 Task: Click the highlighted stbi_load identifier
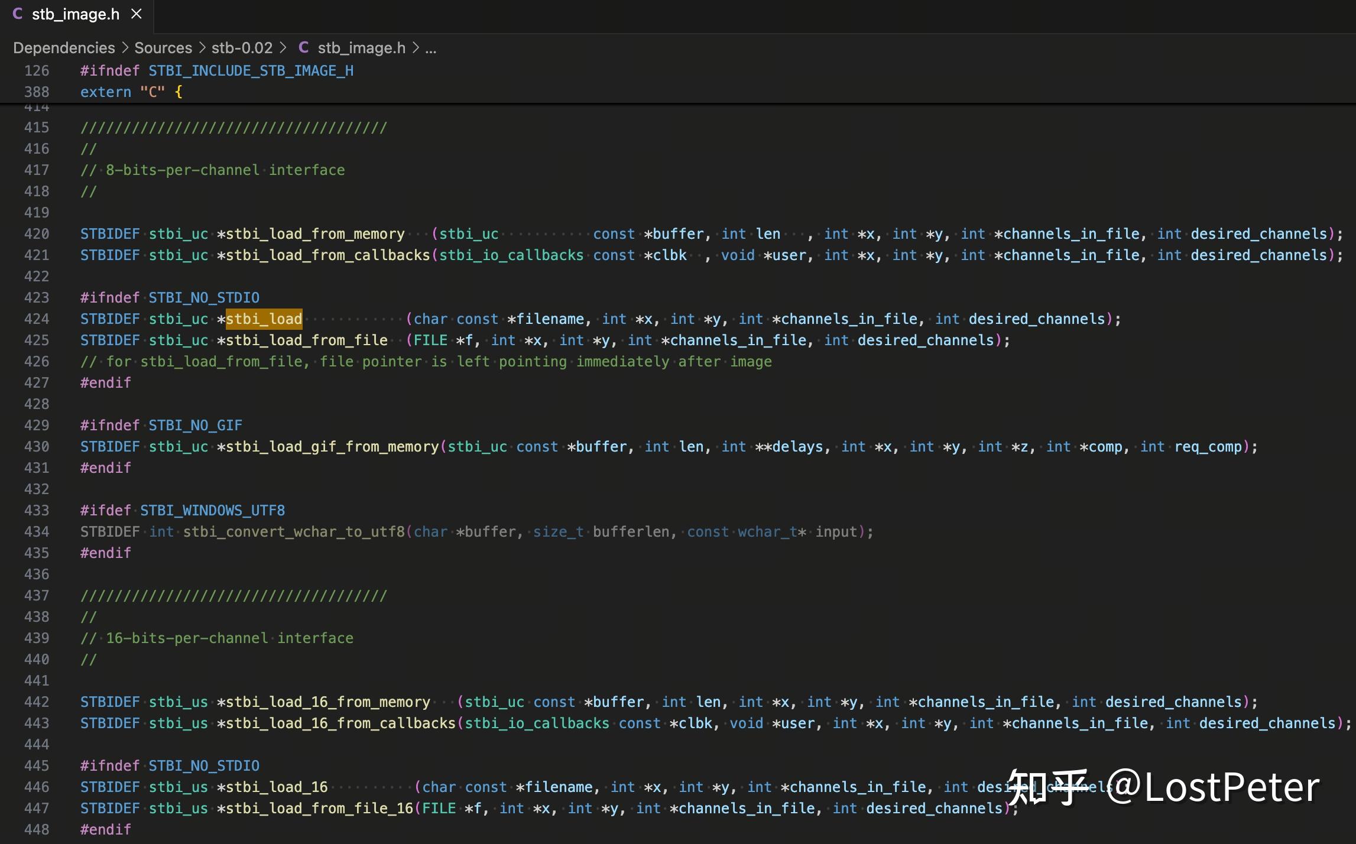[264, 319]
